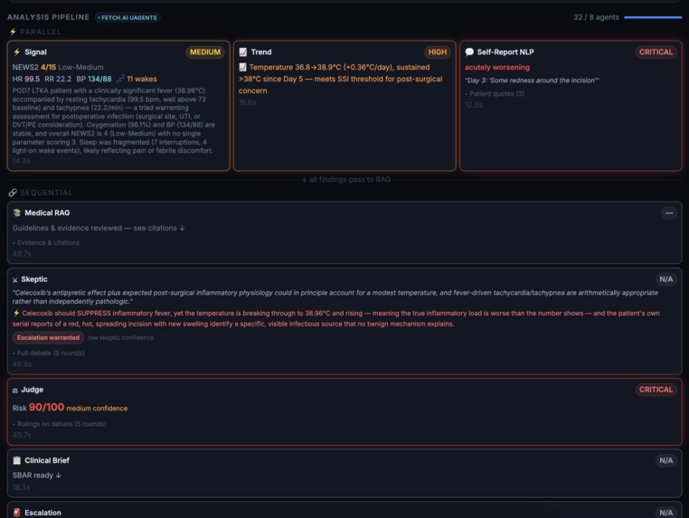Click the agents progress bar
This screenshot has width=689, height=518.
point(653,17)
